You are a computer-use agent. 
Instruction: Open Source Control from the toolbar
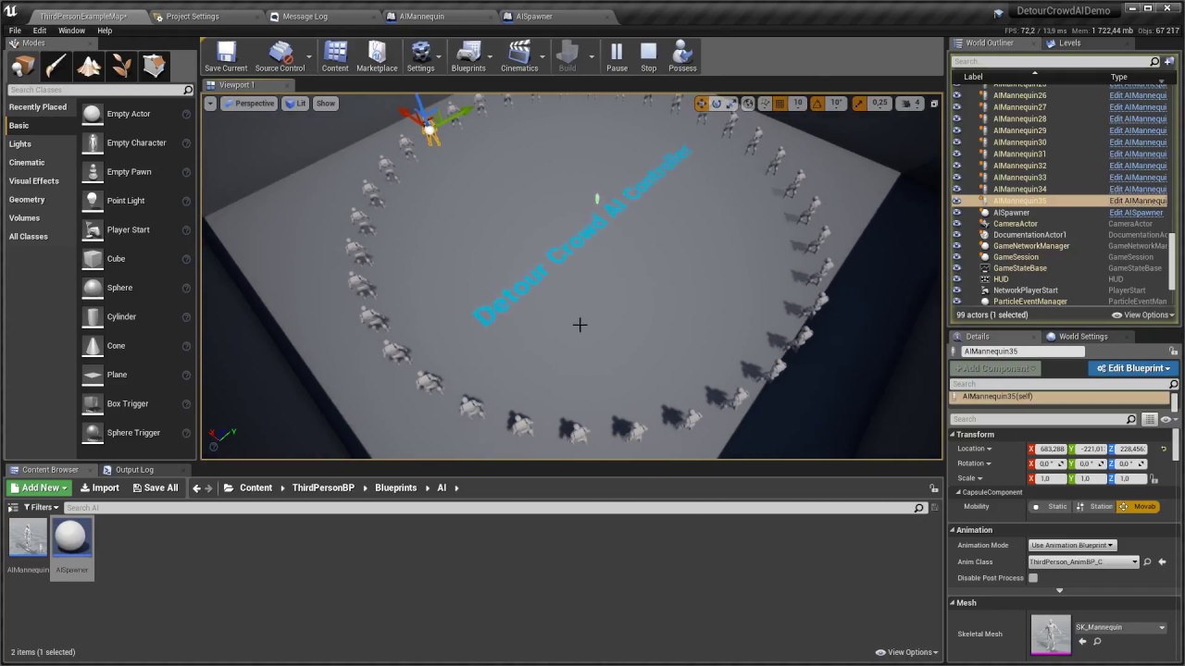point(280,55)
